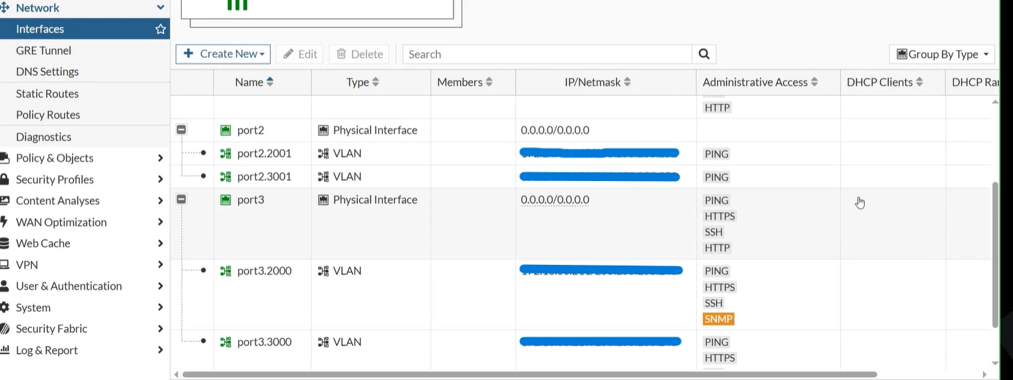Click the PING tag on port2.2001
The image size is (1013, 380).
[x=716, y=154]
